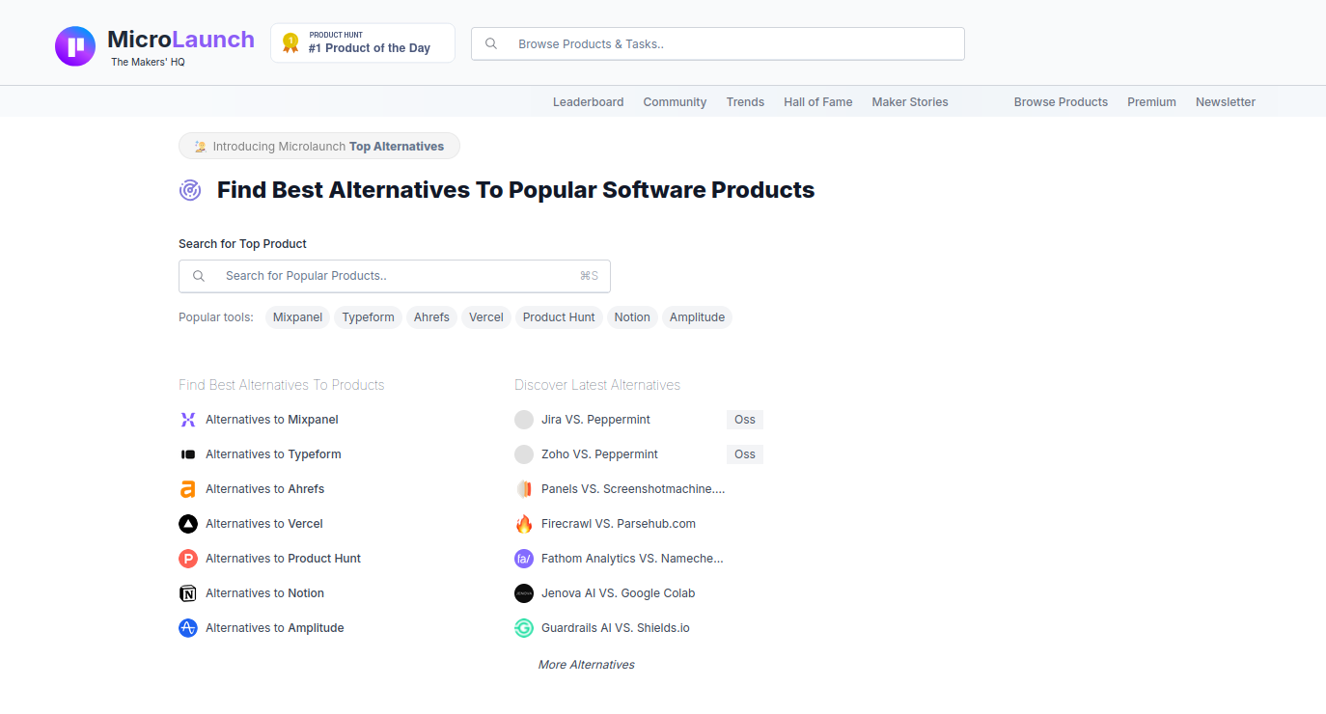The image size is (1326, 714).
Task: Select the Mixpanel popular tool chip
Action: [297, 317]
